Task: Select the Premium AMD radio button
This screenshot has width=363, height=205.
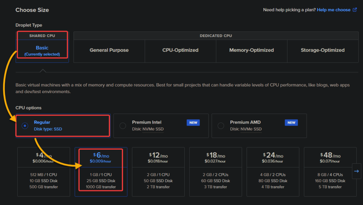Action: point(220,125)
